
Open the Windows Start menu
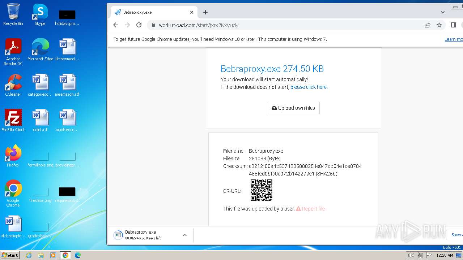(x=10, y=255)
